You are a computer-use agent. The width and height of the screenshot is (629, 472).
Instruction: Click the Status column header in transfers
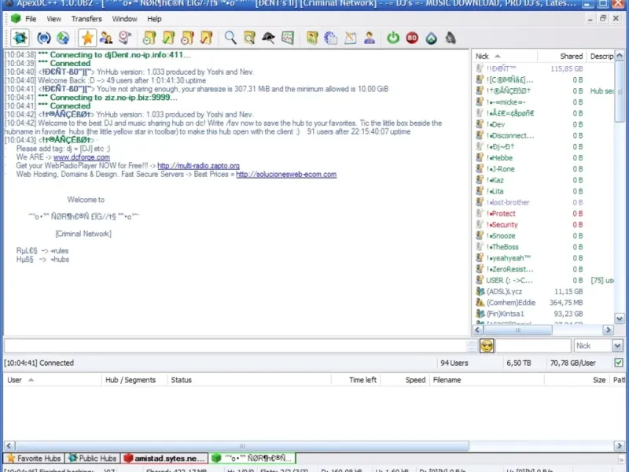tap(249, 380)
